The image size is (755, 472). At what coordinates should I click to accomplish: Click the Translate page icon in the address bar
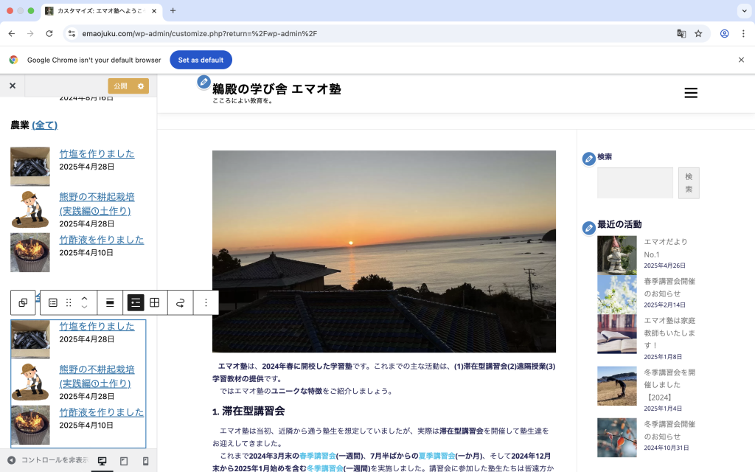(x=681, y=34)
